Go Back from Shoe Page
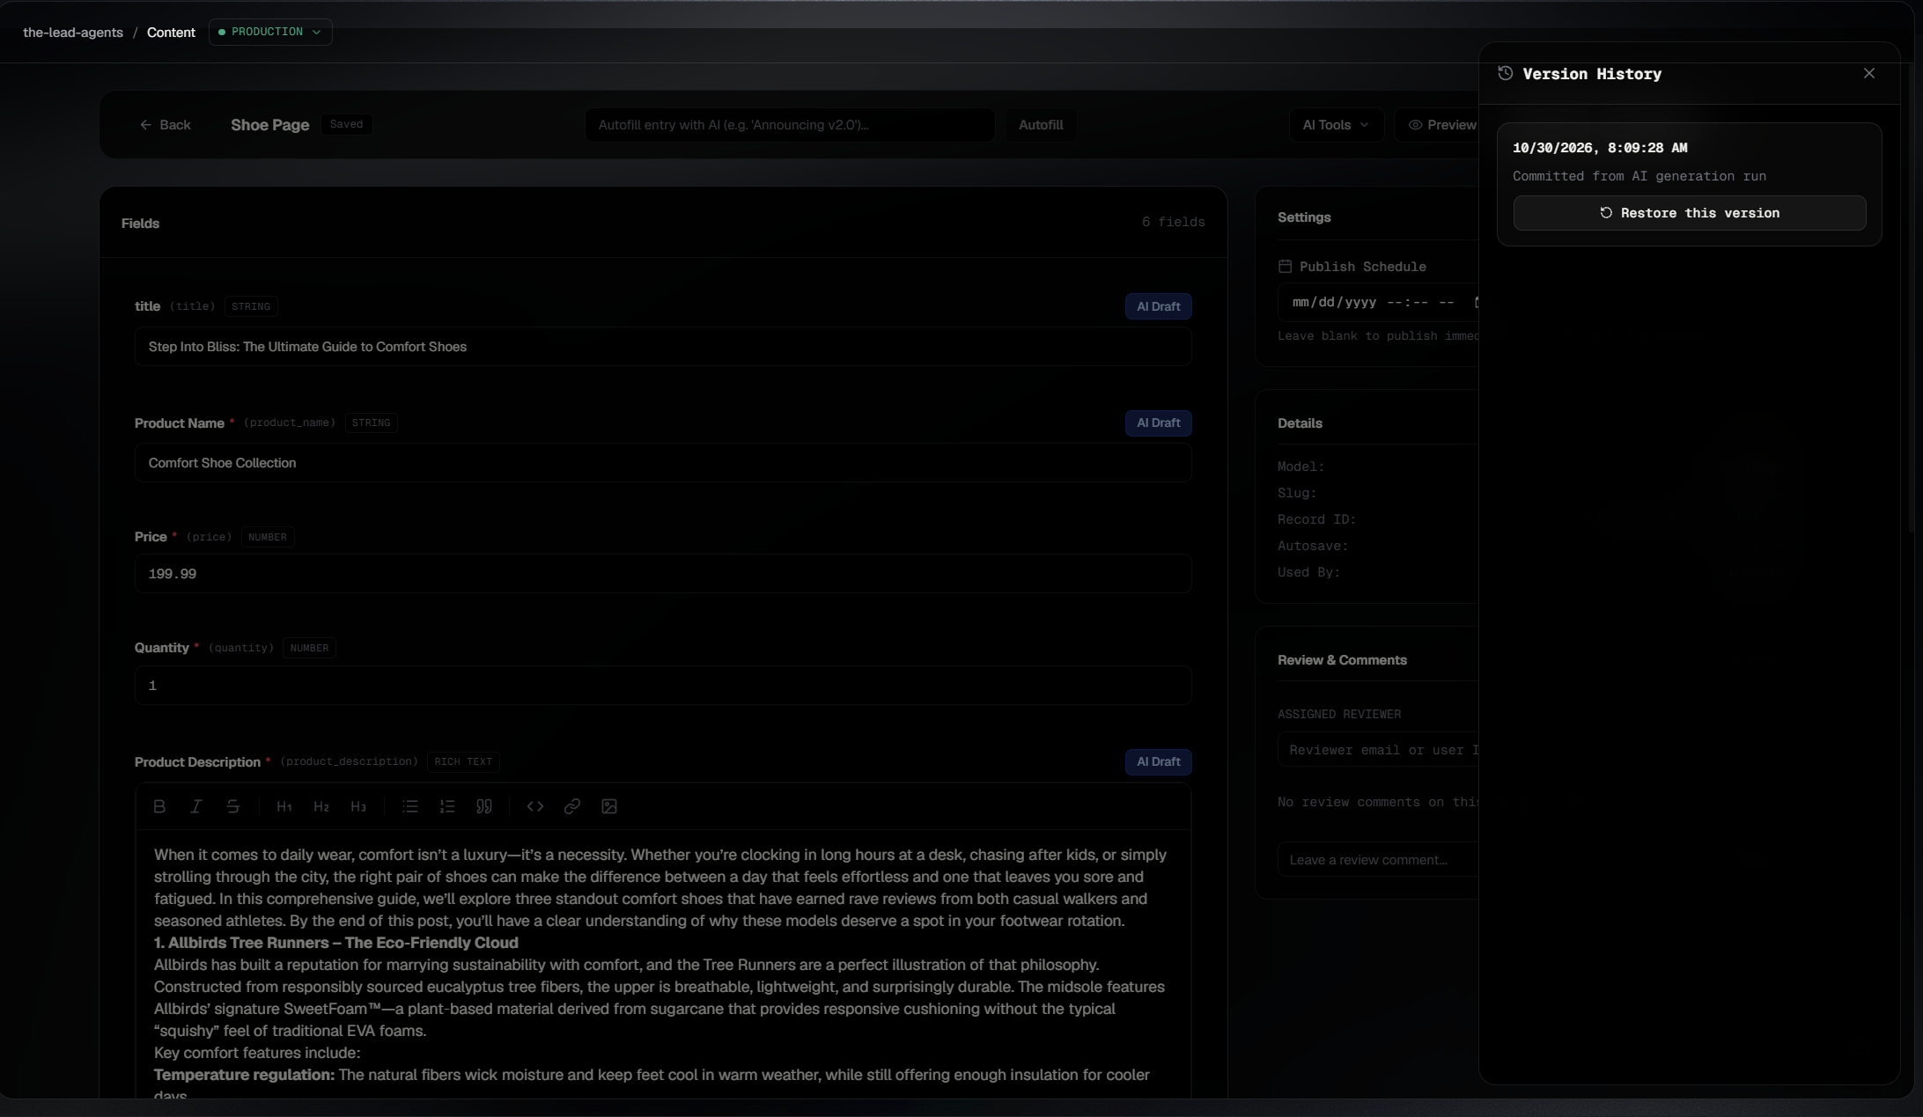Image resolution: width=1923 pixels, height=1117 pixels. (165, 125)
